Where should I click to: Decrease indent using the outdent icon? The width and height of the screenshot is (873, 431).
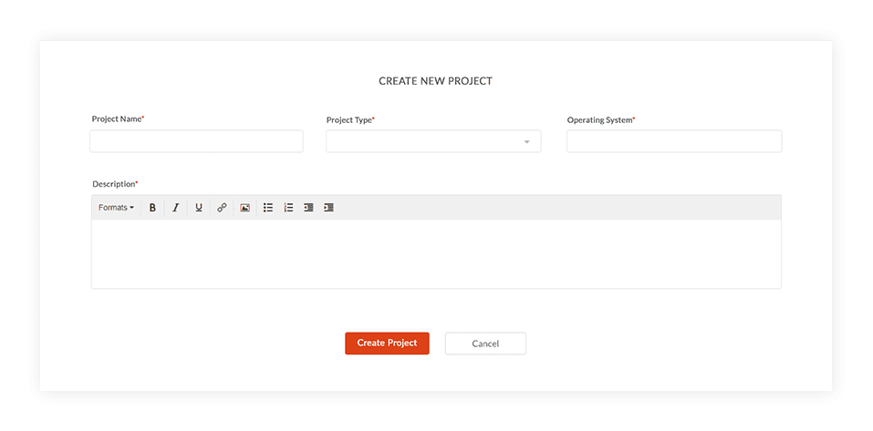[308, 208]
